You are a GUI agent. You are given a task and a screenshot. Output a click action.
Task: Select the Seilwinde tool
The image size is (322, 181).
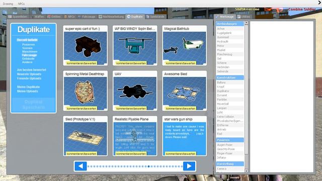(230, 71)
